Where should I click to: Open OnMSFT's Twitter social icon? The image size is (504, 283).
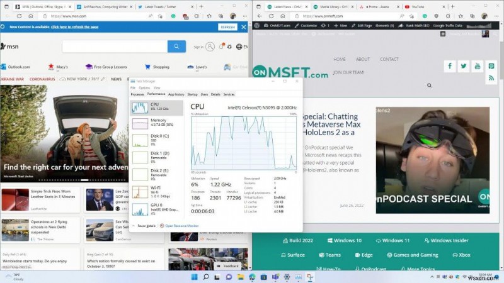tap(464, 66)
